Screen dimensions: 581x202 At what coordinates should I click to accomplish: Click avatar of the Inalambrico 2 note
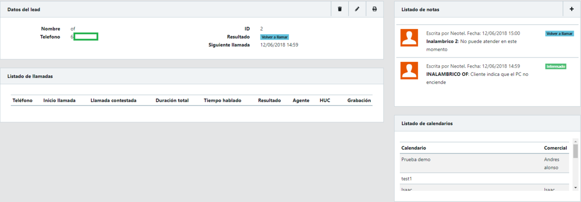tap(409, 38)
